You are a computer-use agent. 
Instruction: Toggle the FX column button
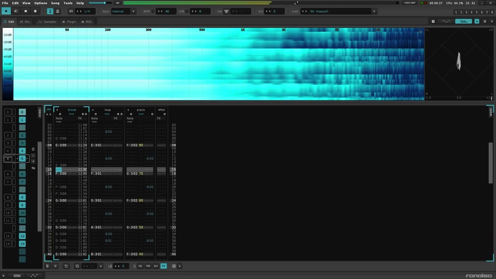(x=164, y=266)
